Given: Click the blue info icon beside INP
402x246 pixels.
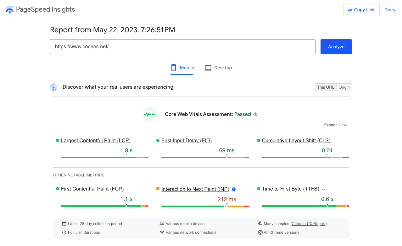Looking at the screenshot, I should pyautogui.click(x=234, y=189).
